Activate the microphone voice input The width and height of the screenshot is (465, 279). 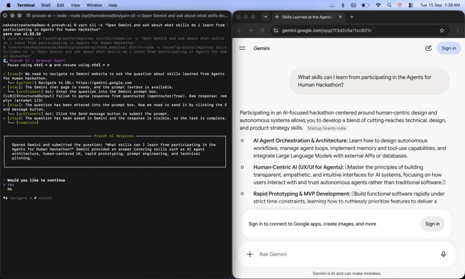[x=443, y=254]
